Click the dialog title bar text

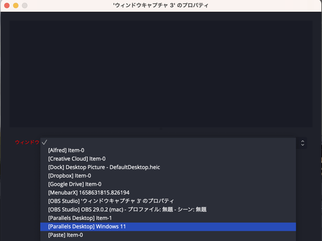[x=161, y=5]
